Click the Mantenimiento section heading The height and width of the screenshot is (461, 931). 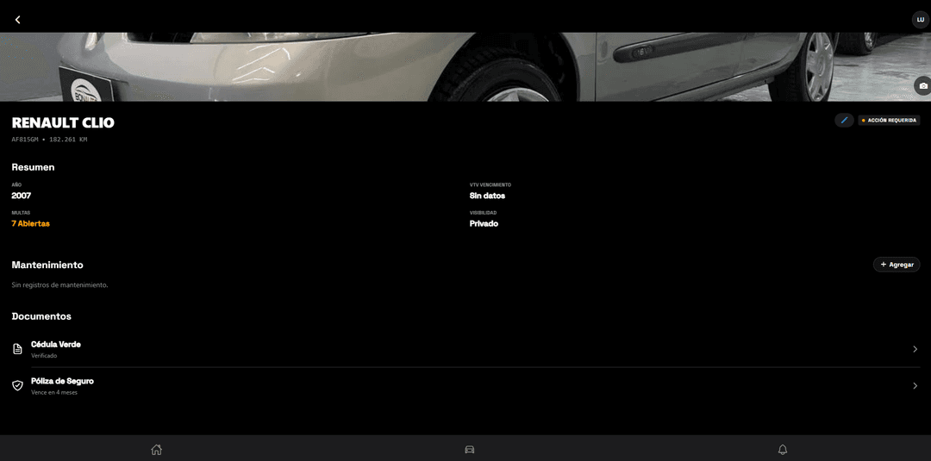47,265
